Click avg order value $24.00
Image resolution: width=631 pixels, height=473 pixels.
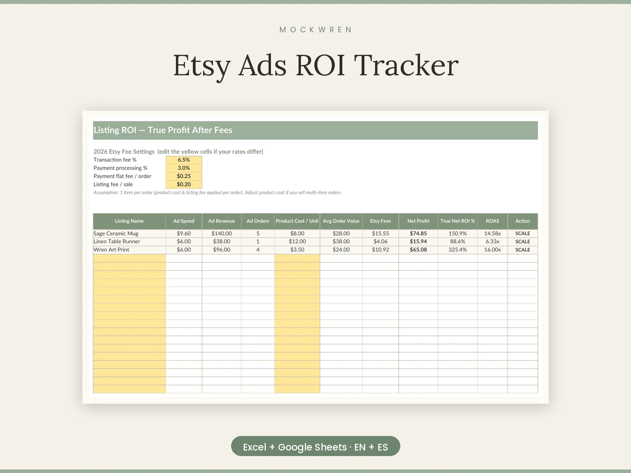(x=341, y=250)
